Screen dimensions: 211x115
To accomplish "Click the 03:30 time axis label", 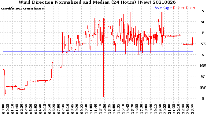I will pyautogui.click(x=31, y=109).
